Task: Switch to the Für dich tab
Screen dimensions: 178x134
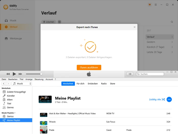Action: [x=81, y=84]
